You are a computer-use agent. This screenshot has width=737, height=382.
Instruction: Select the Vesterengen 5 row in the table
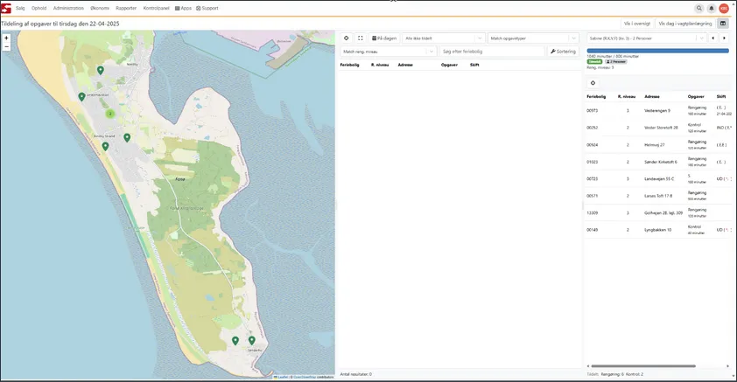coord(656,110)
